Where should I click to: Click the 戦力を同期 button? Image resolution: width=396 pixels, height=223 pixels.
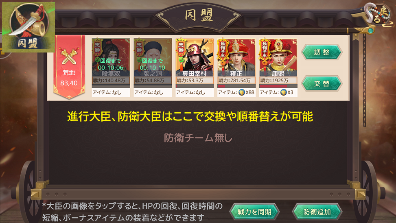click(255, 212)
